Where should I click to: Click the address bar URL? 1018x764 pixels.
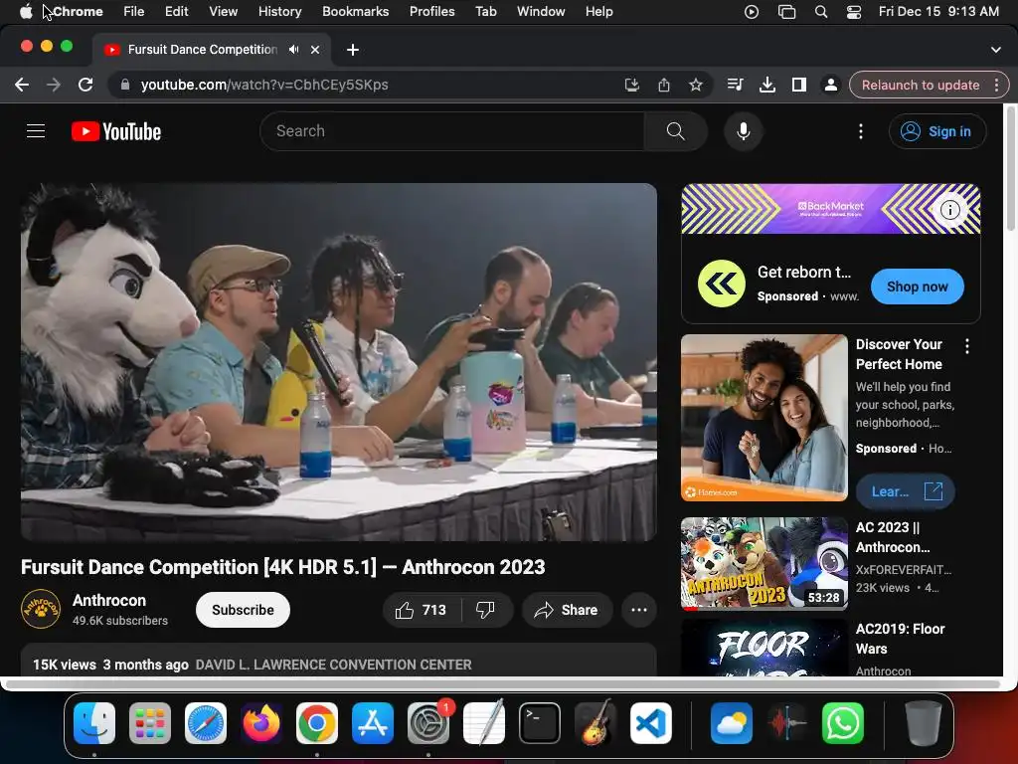click(x=264, y=85)
